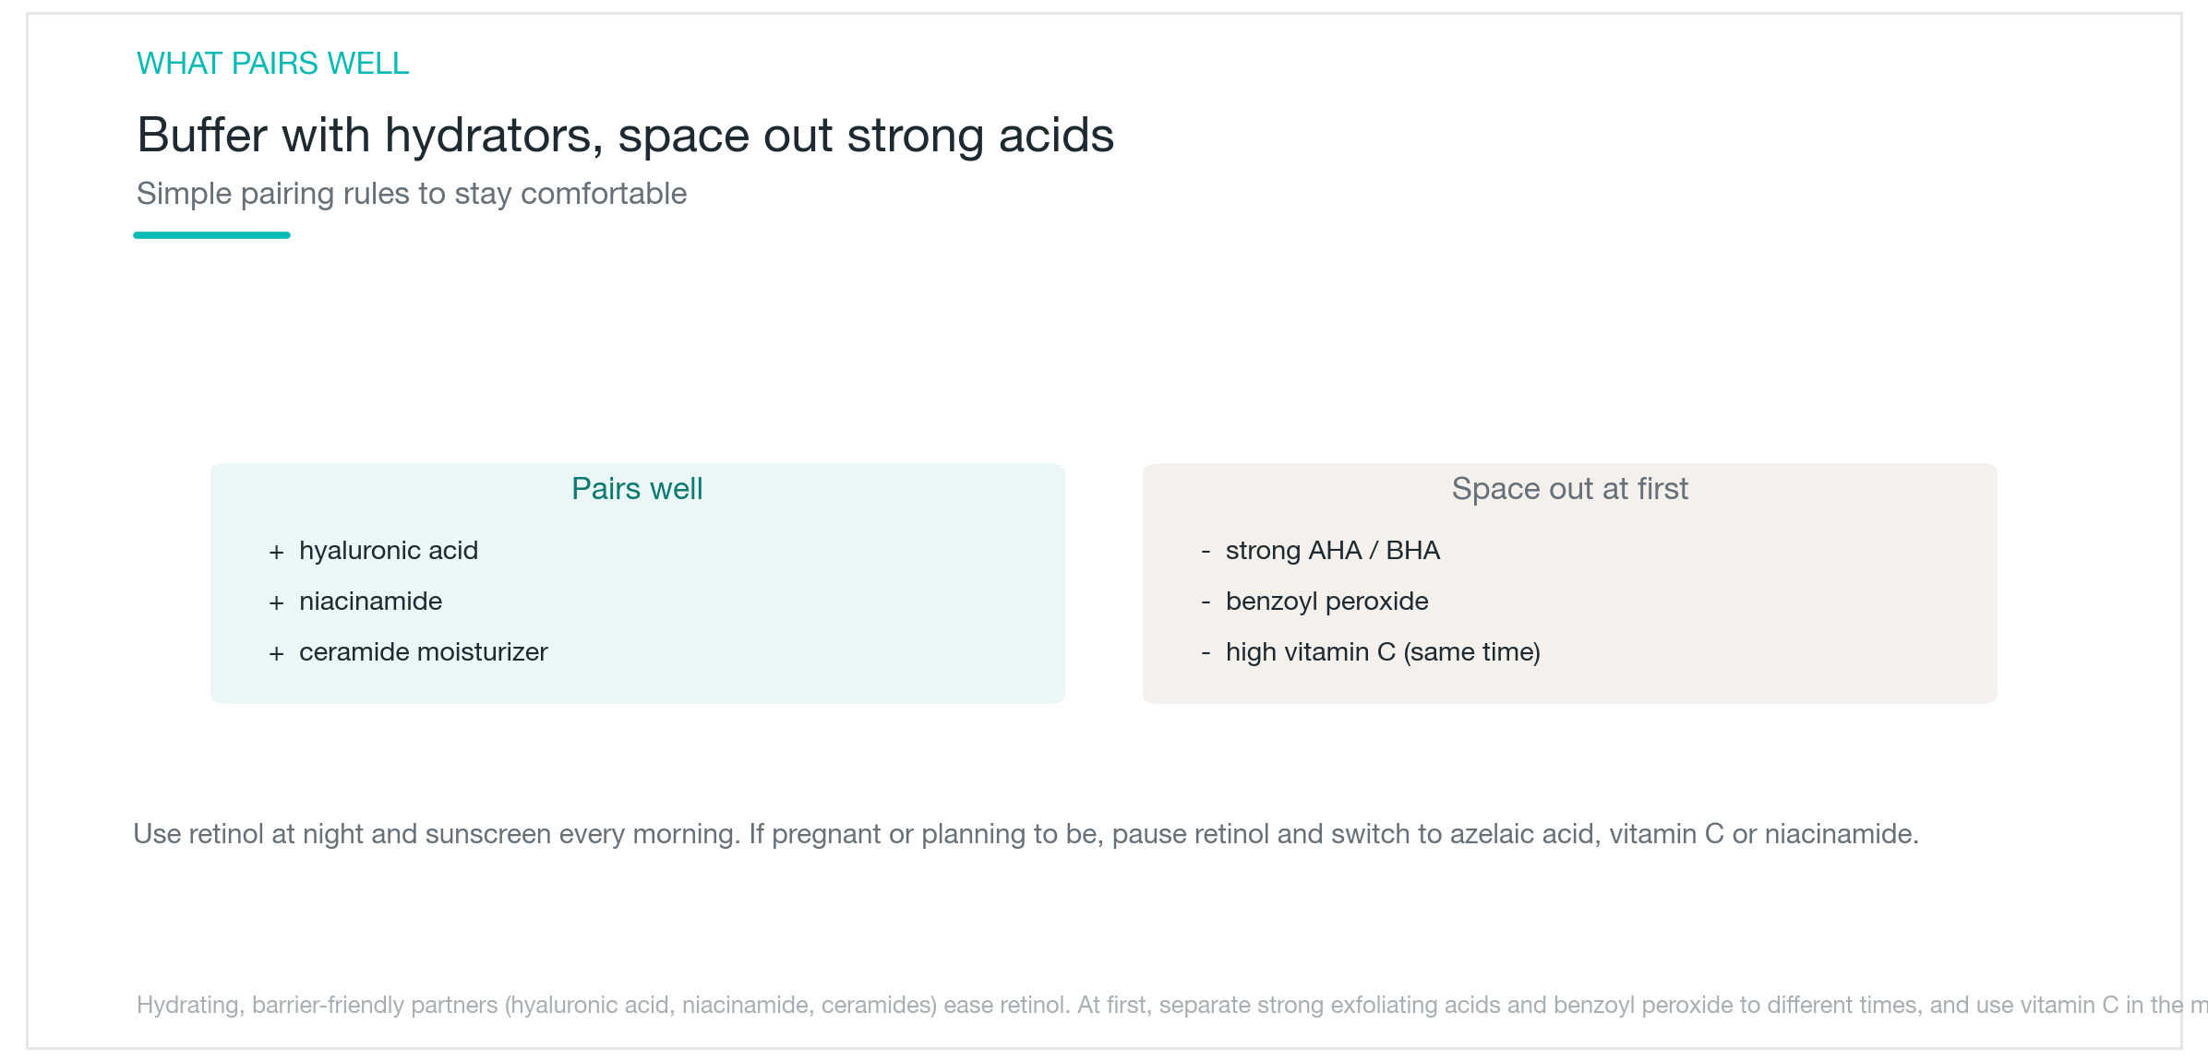The width and height of the screenshot is (2208, 1061).
Task: Click the teal underline accent bar
Action: tap(211, 235)
